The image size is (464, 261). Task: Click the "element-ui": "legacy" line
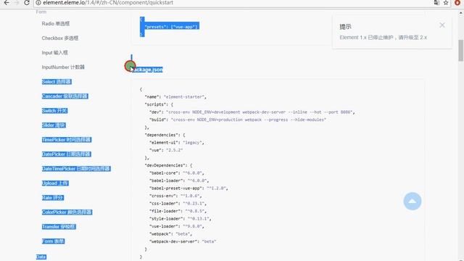[177, 143]
